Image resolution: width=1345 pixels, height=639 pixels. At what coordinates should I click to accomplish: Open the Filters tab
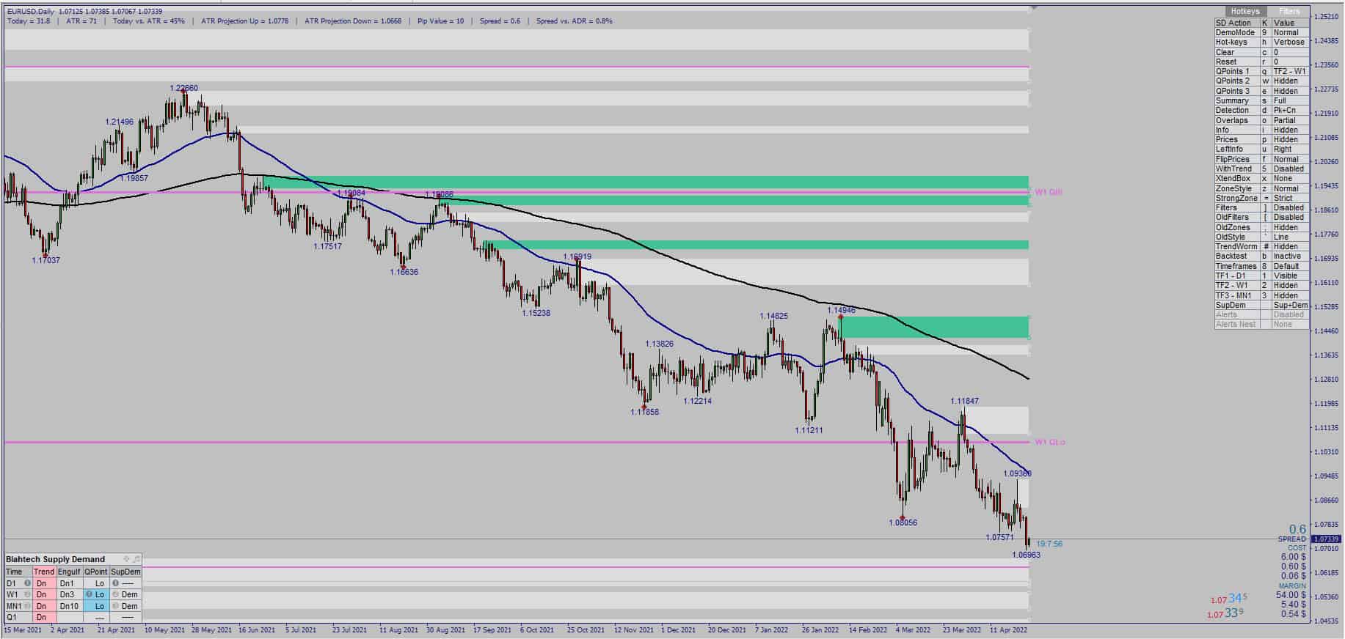pos(1289,11)
